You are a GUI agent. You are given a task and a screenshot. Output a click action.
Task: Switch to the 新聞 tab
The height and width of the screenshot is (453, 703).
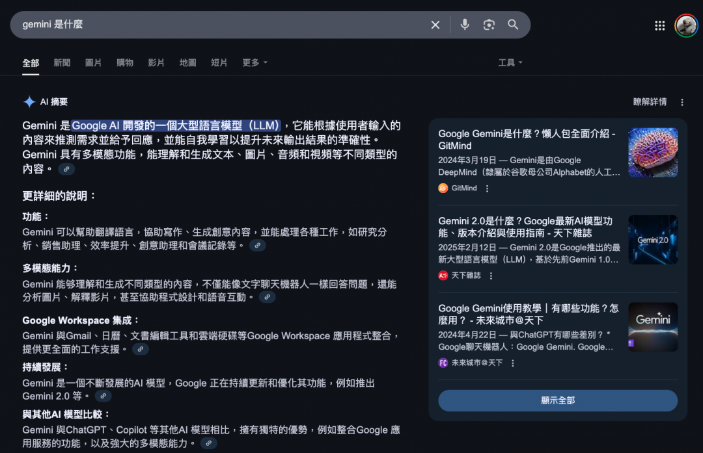(x=62, y=62)
